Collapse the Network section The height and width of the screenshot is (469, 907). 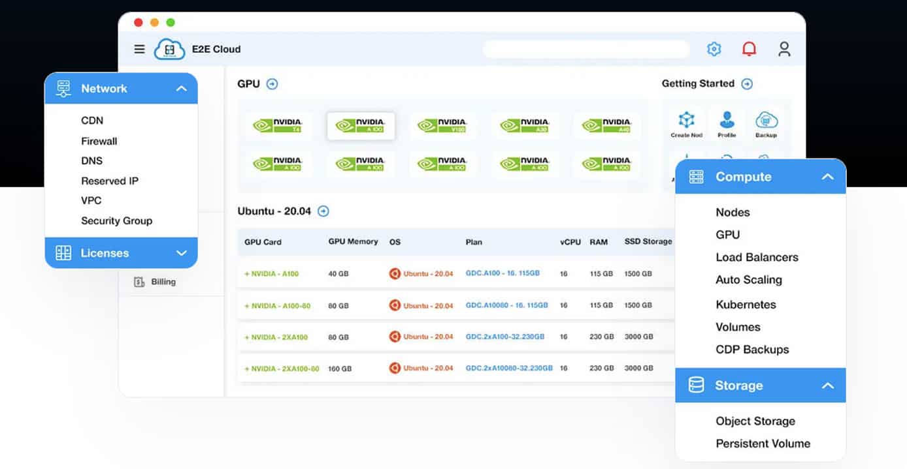pyautogui.click(x=182, y=88)
